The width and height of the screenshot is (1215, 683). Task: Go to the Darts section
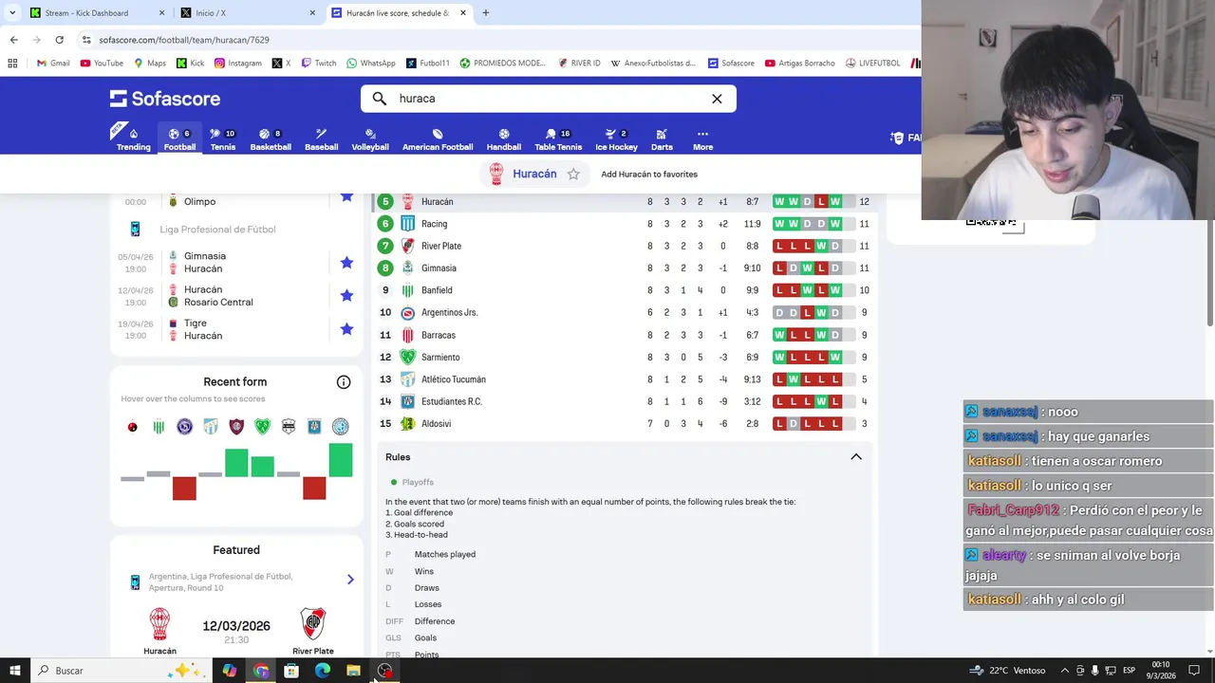tap(662, 139)
